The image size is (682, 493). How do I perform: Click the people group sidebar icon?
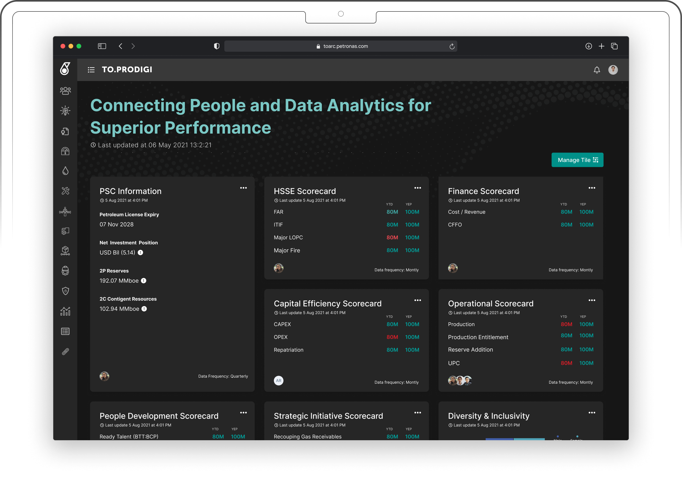65,91
